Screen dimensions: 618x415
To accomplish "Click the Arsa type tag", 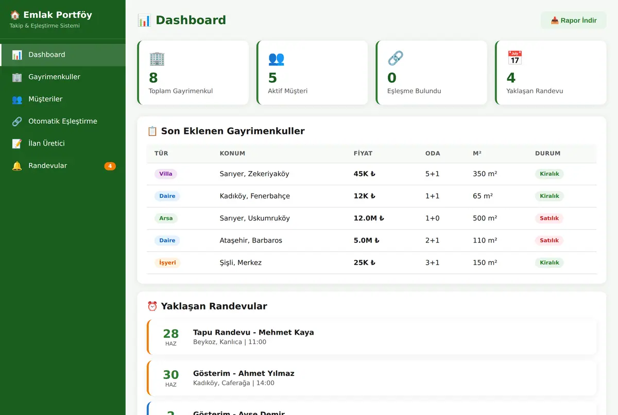I will click(166, 218).
